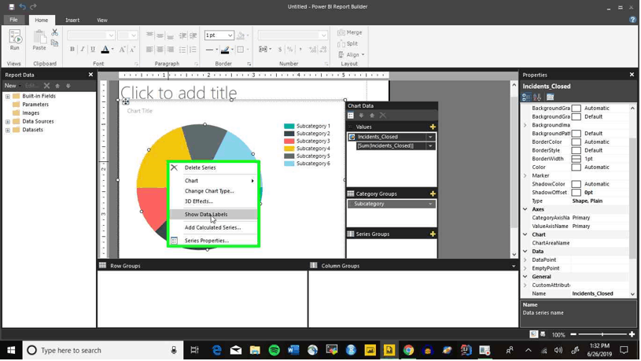
Task: Open the File tab
Action: point(14,20)
